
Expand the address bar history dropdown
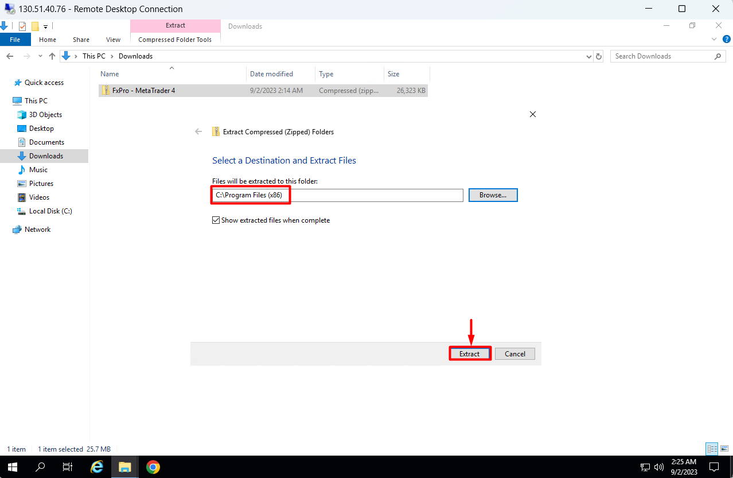point(588,56)
